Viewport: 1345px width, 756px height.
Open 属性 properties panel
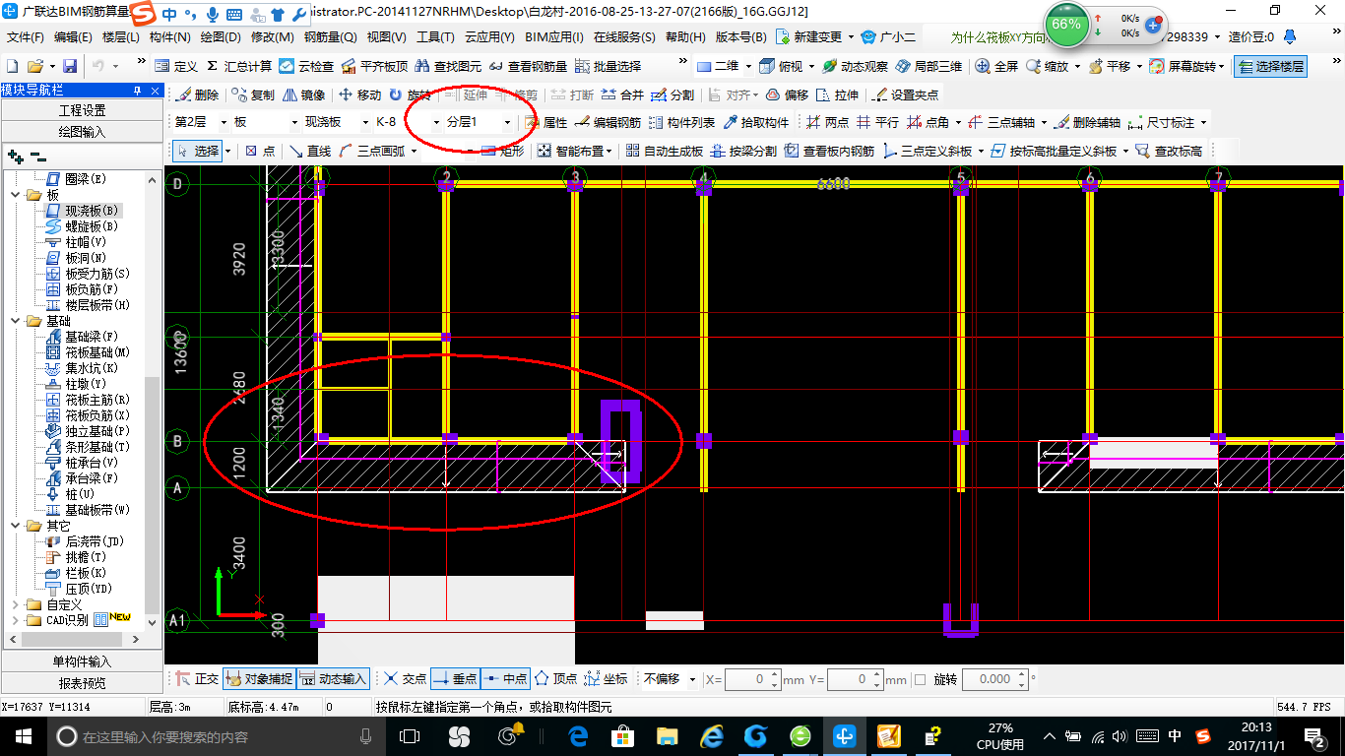coord(546,123)
